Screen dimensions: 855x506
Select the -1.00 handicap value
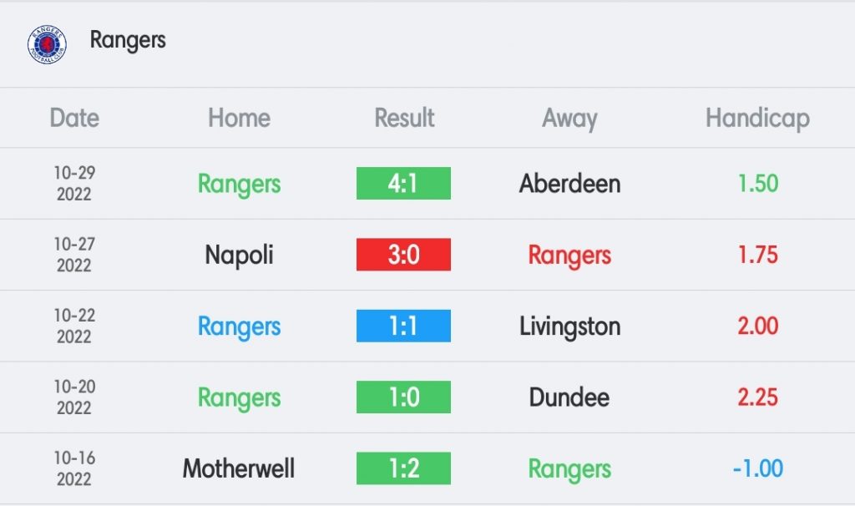click(x=758, y=469)
